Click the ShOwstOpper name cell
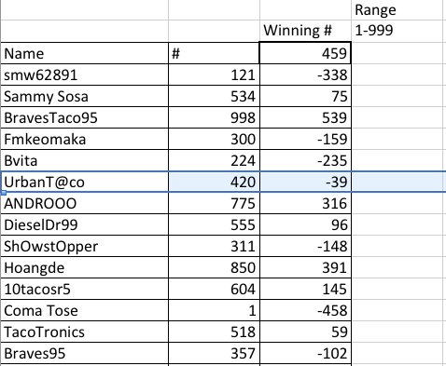Image resolution: width=446 pixels, height=366 pixels. pos(85,246)
